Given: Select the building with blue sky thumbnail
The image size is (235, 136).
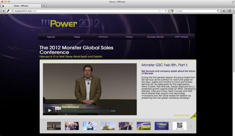Looking at the screenshot, I should pyautogui.click(x=108, y=126).
